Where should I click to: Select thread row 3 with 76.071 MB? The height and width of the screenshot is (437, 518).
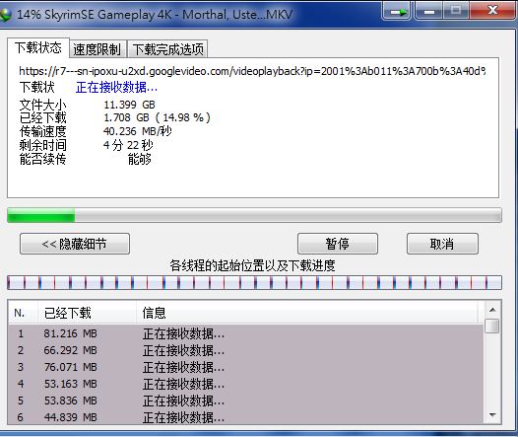coord(246,367)
